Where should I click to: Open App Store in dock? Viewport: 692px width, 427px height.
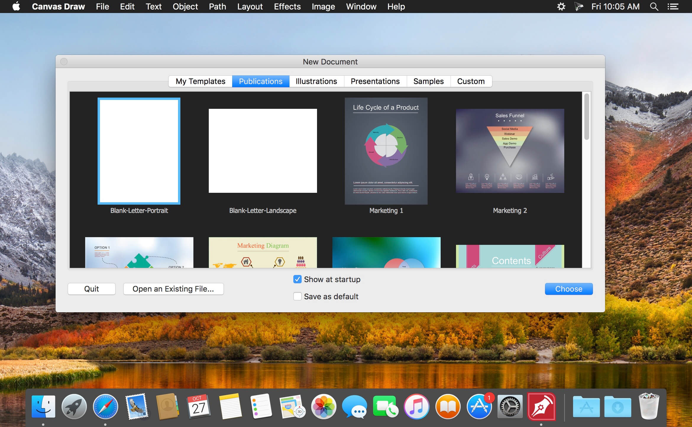[x=479, y=407]
